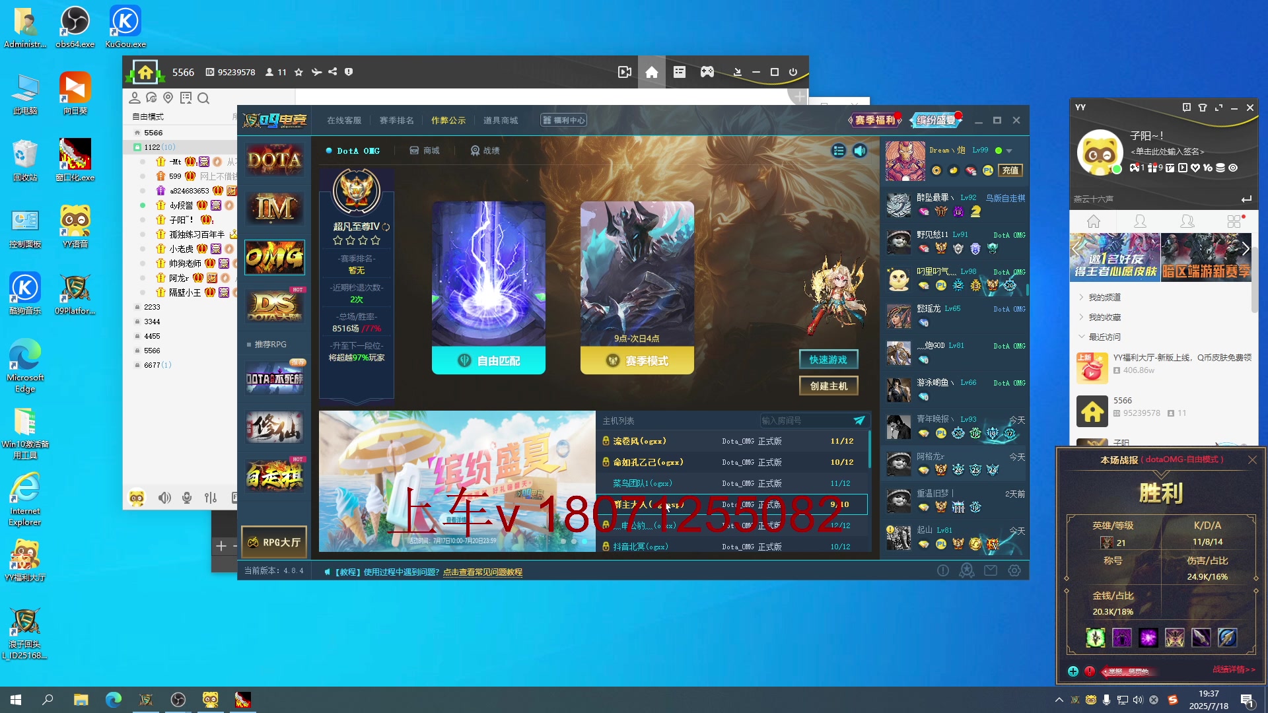This screenshot has width=1268, height=713.
Task: Close the 本场战报 battle report popup
Action: tap(1252, 459)
